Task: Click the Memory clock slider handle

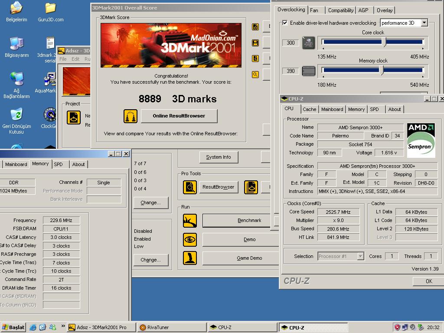Action: click(382, 70)
